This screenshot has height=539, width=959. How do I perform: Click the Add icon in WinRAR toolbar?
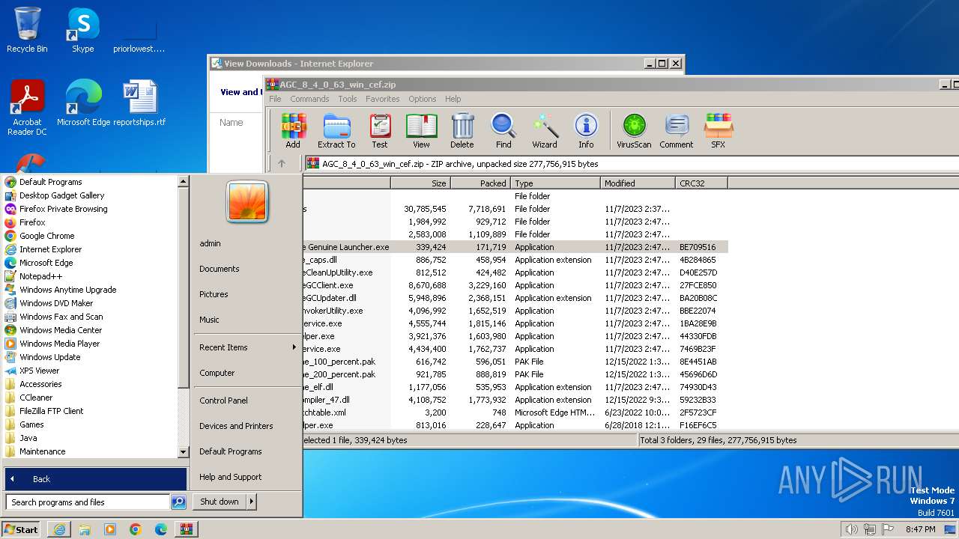pyautogui.click(x=293, y=131)
